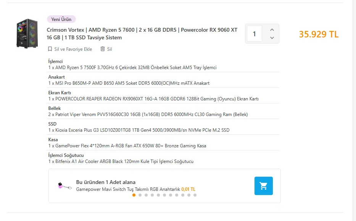Click the POWERCOLOR REAPER RADEON RX9060XT line
This screenshot has width=356, height=221.
[x=153, y=99]
